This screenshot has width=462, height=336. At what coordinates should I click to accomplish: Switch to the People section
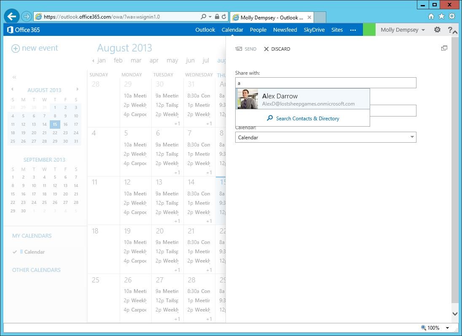pos(258,30)
